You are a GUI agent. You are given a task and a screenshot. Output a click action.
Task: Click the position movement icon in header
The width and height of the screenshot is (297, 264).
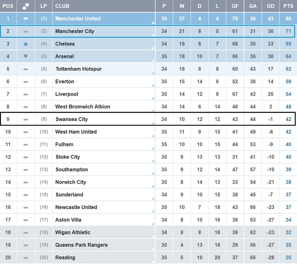pos(25,6)
